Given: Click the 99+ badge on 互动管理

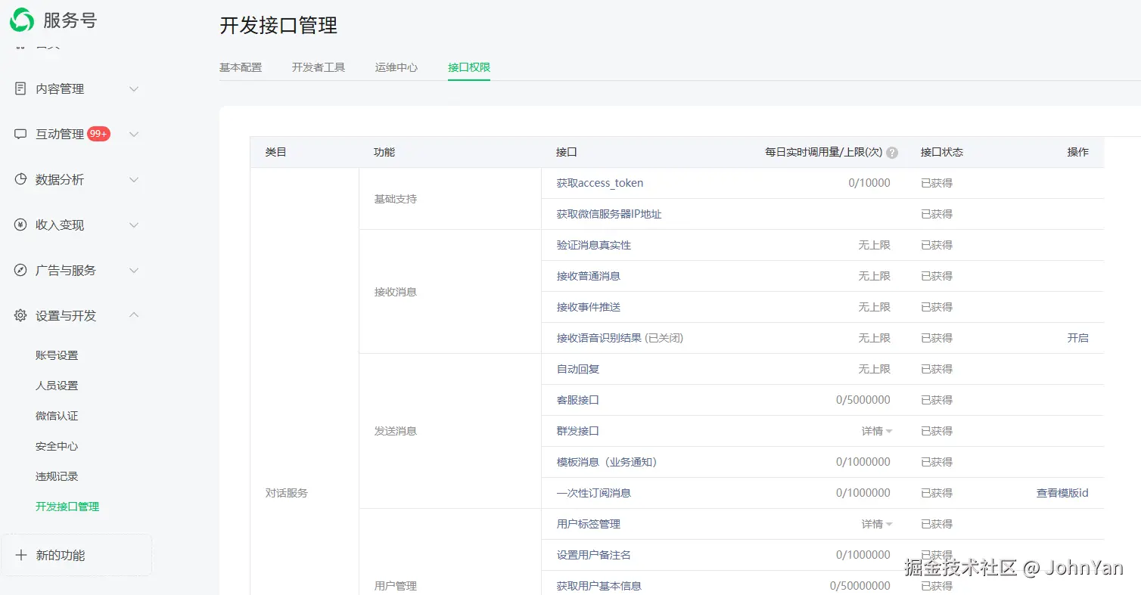Looking at the screenshot, I should coord(98,134).
